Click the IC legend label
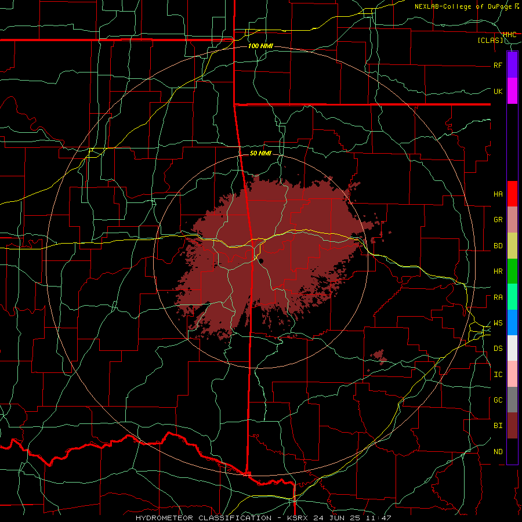The image size is (522, 522). 498,375
